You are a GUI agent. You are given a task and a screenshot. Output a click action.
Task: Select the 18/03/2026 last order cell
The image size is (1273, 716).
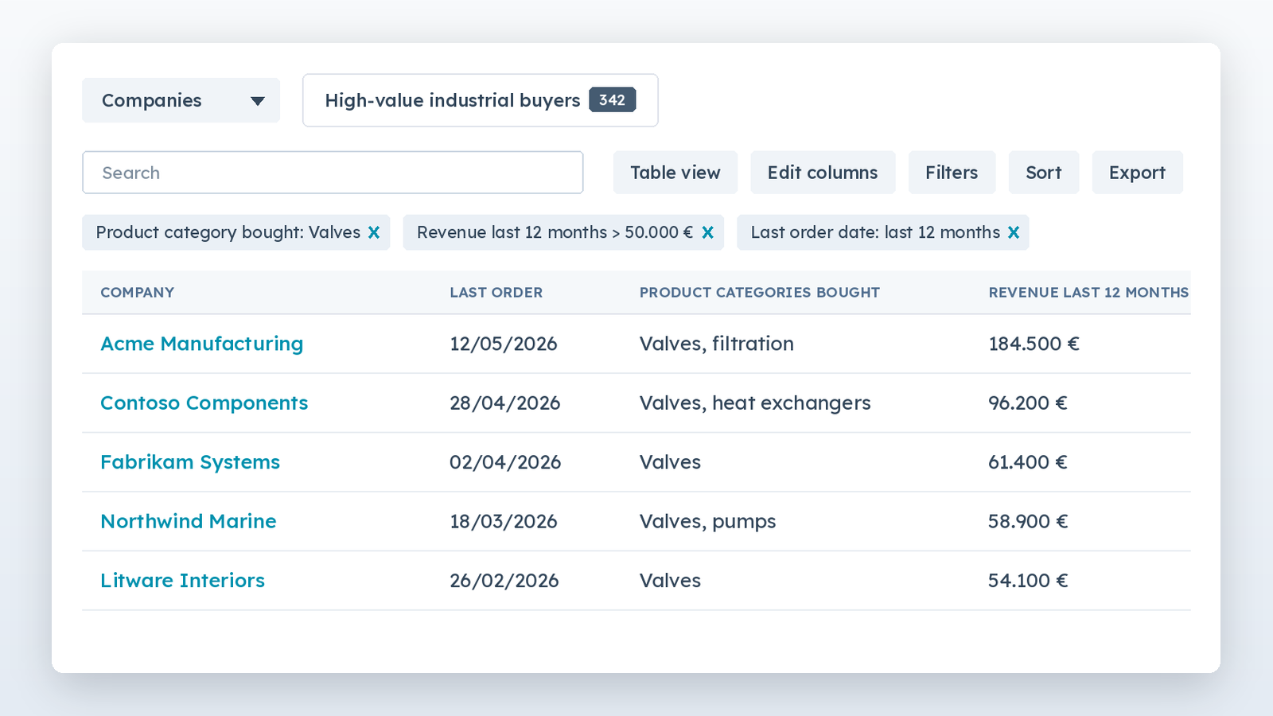[x=504, y=521]
